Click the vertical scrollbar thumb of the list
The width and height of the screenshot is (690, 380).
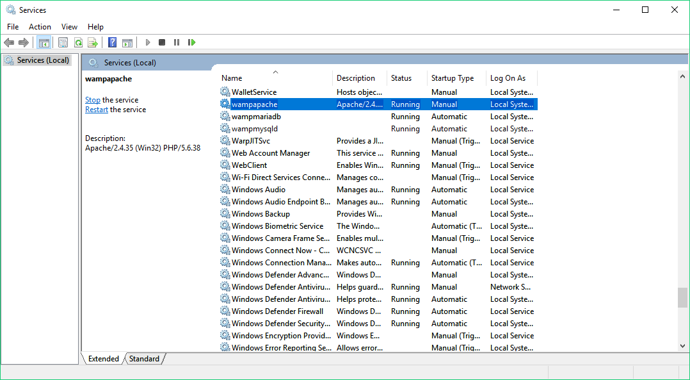click(x=682, y=298)
